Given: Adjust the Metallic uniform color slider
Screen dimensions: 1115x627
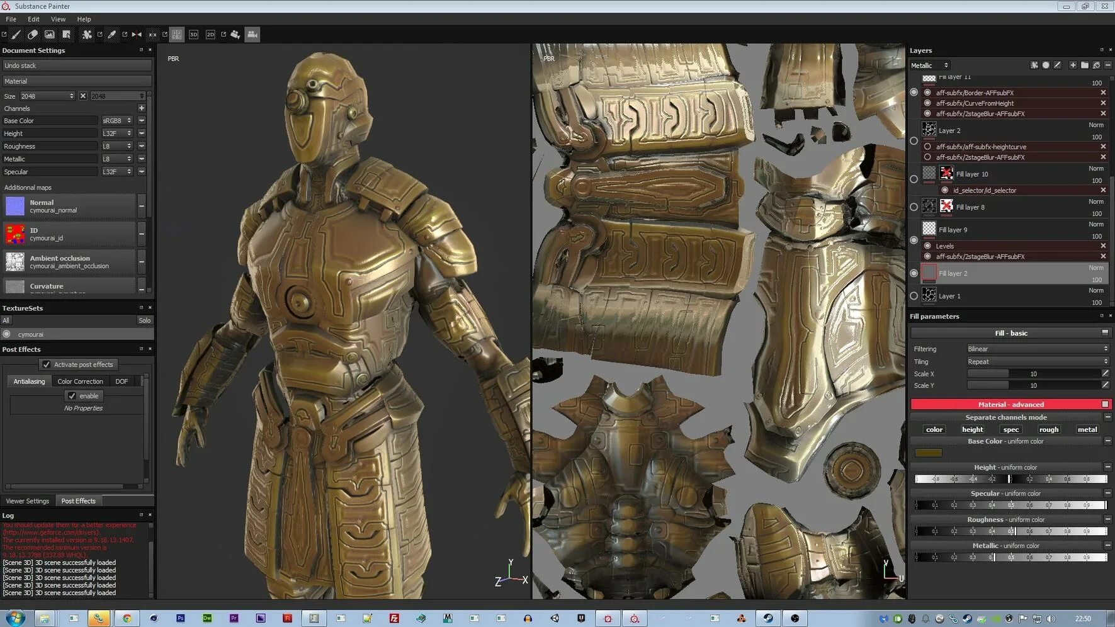Looking at the screenshot, I should click(1010, 558).
